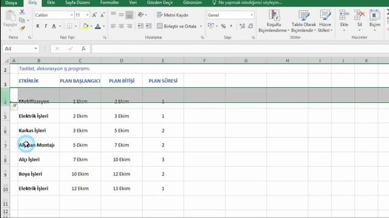Open the borders dropdown arrow
Image resolution: width=389 pixels, height=218 pixels.
[x=75, y=26]
